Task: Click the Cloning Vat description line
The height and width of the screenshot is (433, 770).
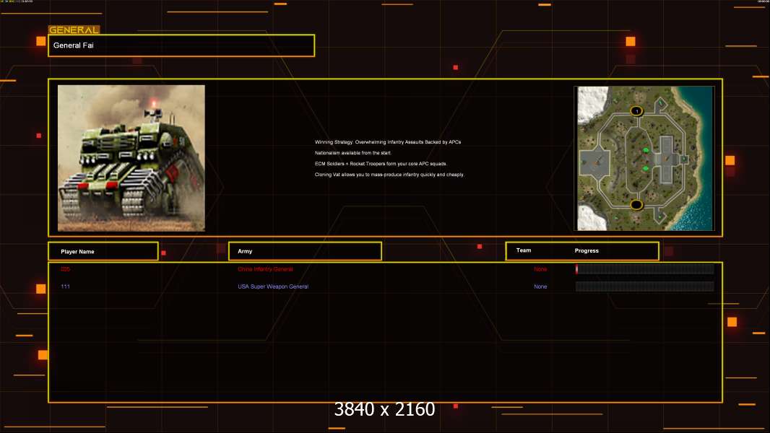Action: (389, 175)
